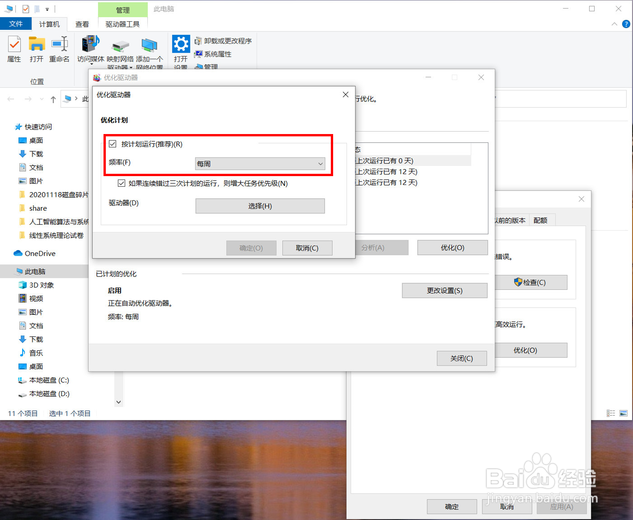Click the 优化(O) button beside 分析(A)
This screenshot has width=633, height=520.
click(x=452, y=247)
